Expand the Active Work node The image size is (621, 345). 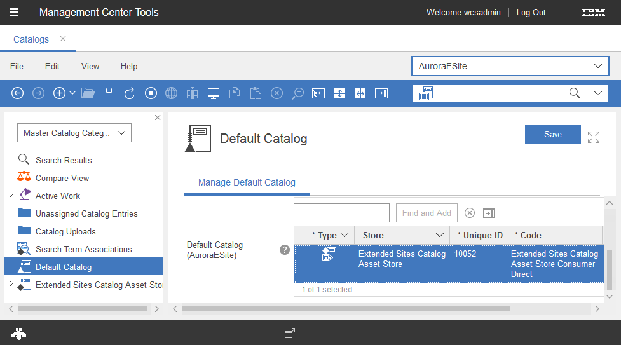pyautogui.click(x=11, y=195)
